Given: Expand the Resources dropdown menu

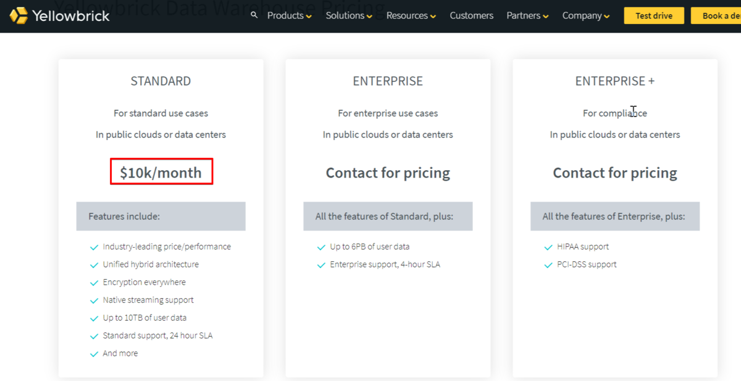Looking at the screenshot, I should pyautogui.click(x=411, y=15).
